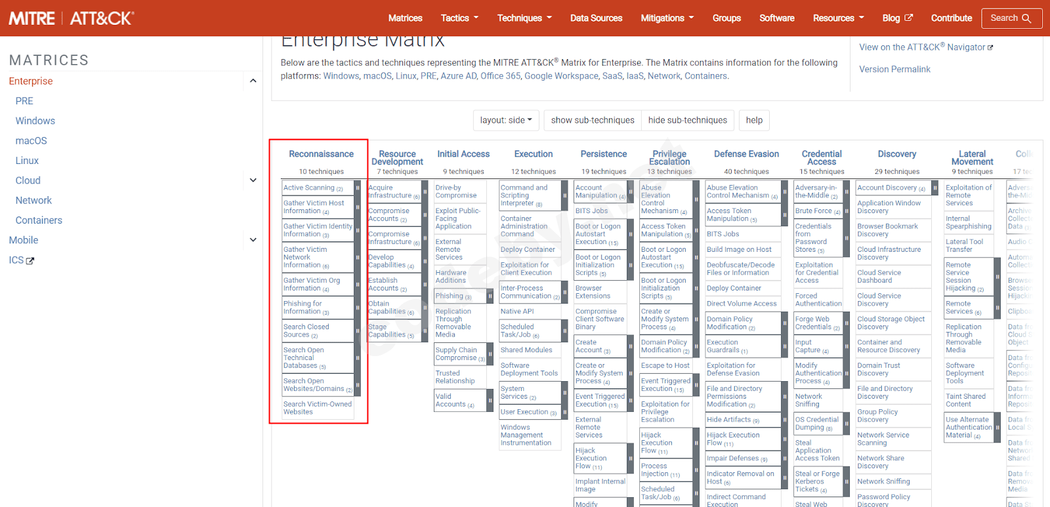This screenshot has width=1050, height=507.
Task: Select Network in the sidebar
Action: (x=33, y=201)
